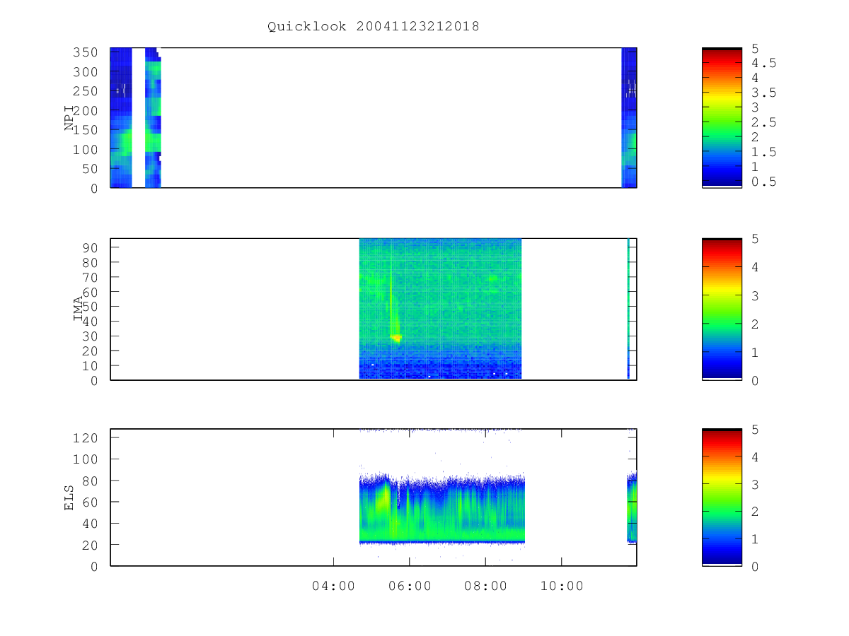849x636 pixels.
Task: Click the 60 tick on ELS axis
Action: tap(92, 502)
